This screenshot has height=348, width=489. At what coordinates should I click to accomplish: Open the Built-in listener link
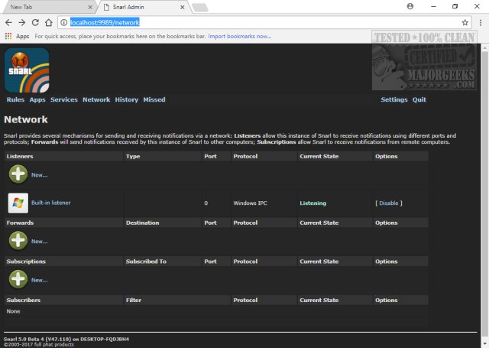coord(51,203)
